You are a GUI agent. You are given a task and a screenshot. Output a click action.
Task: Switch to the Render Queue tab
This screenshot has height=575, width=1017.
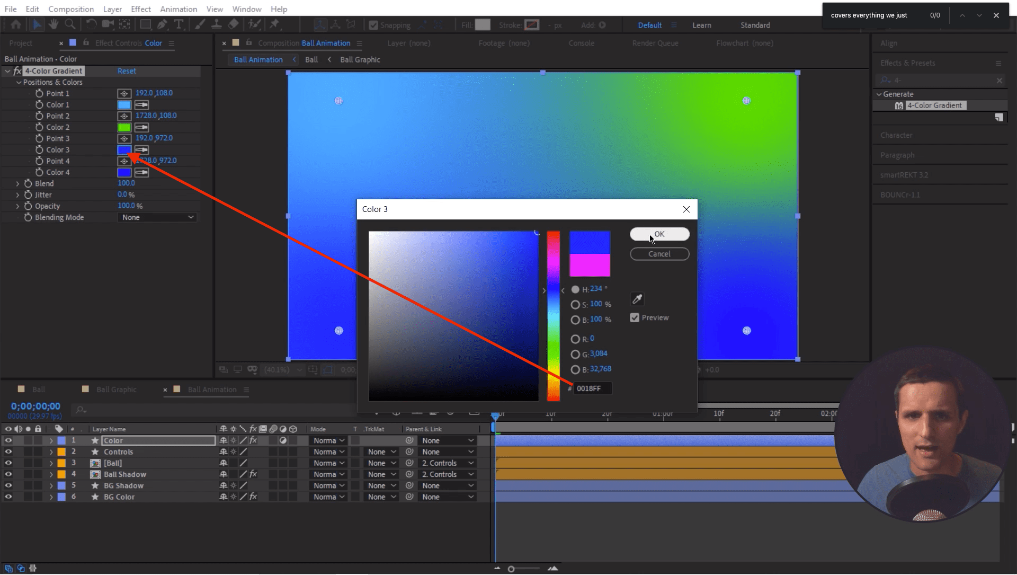click(655, 43)
